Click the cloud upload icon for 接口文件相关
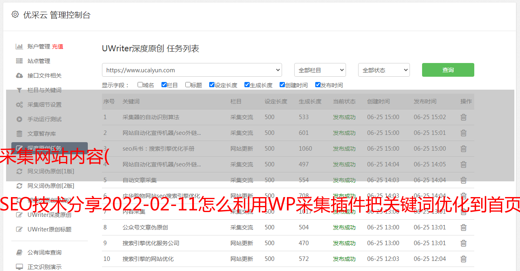 19,76
